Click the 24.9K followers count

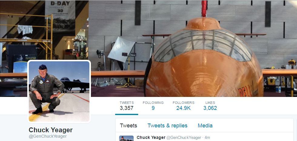(x=183, y=108)
